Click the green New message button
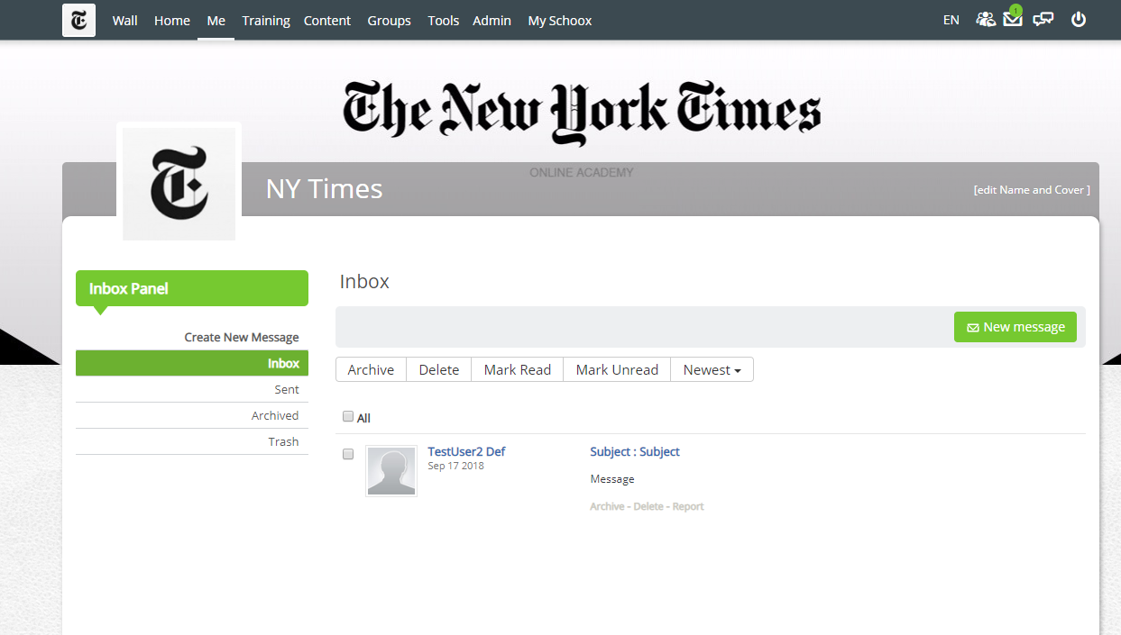 1015,327
